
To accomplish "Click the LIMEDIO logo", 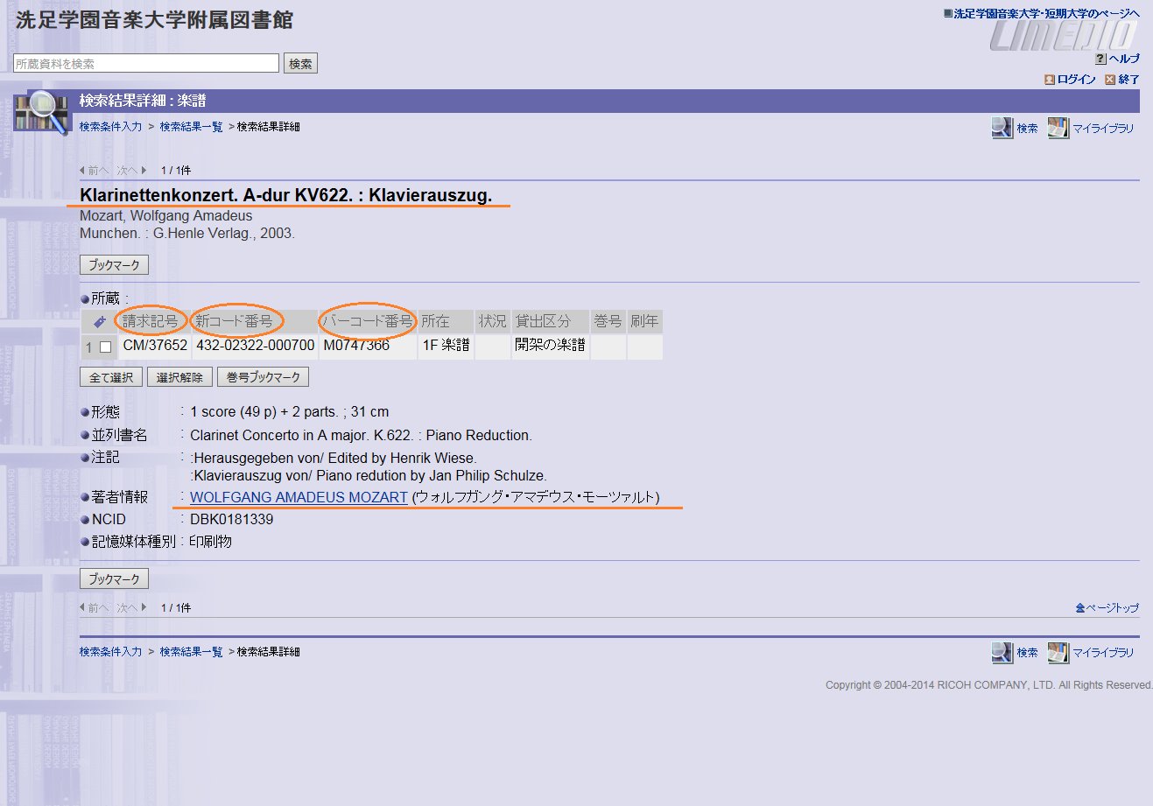I will click(1065, 35).
